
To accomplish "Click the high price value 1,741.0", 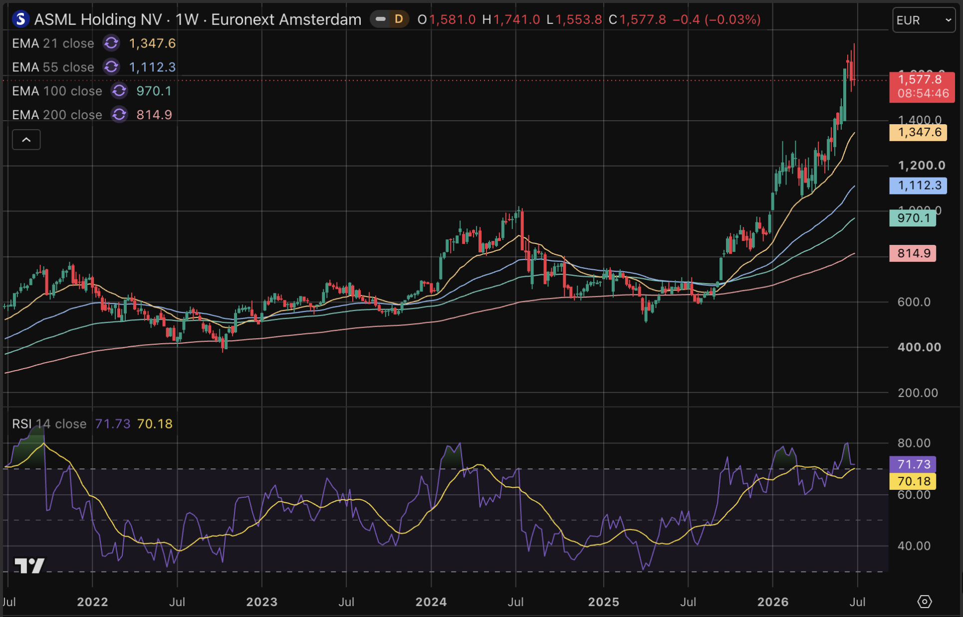I will click(516, 19).
